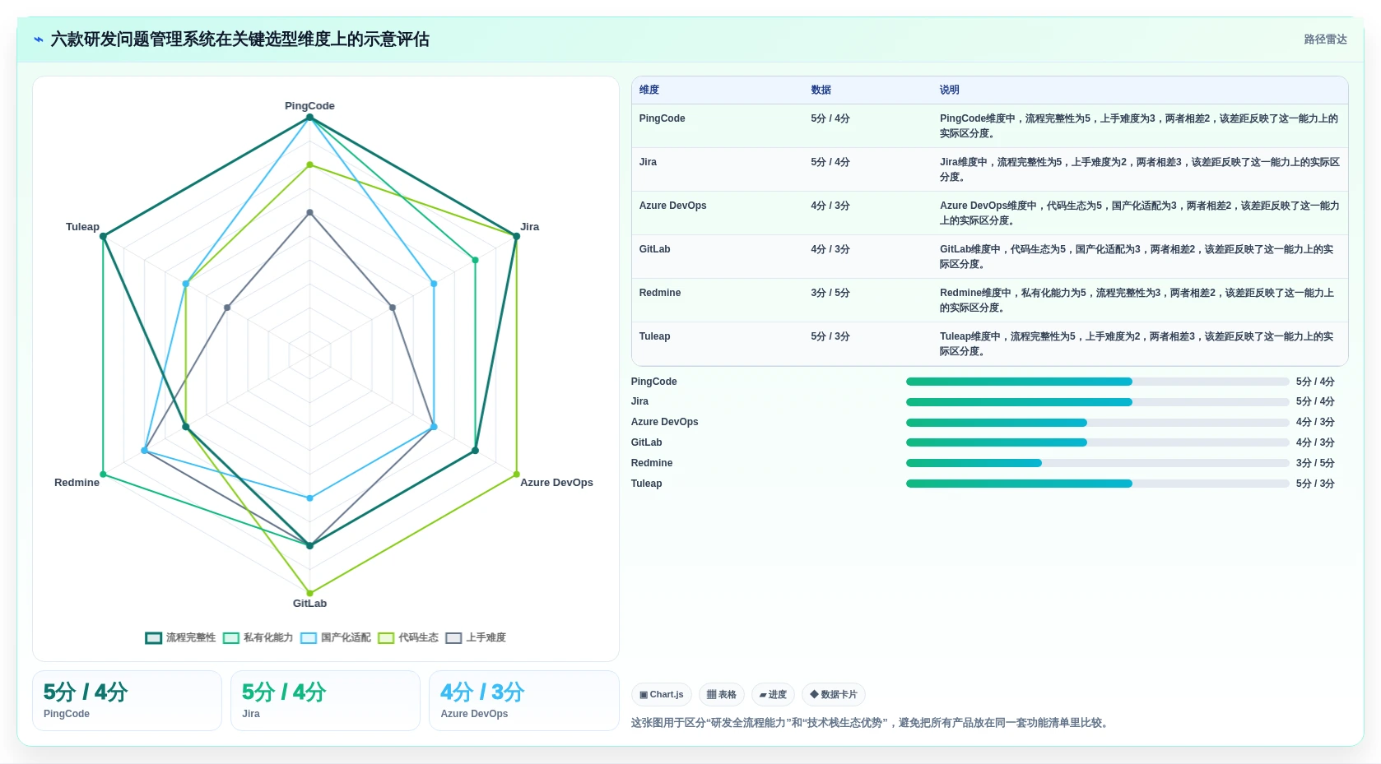Click the green 私有化能力 point on the Jira axis

coord(475,261)
